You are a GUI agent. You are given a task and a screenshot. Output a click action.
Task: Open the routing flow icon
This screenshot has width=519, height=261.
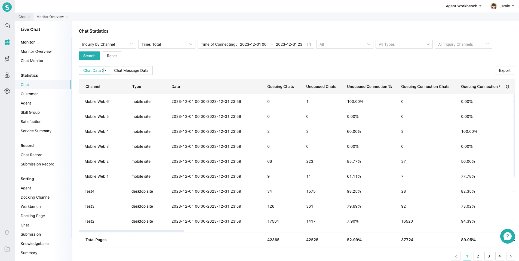point(7,59)
